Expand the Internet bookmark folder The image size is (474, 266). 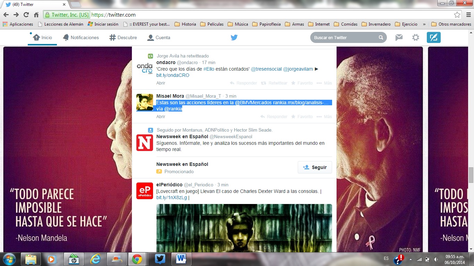319,24
